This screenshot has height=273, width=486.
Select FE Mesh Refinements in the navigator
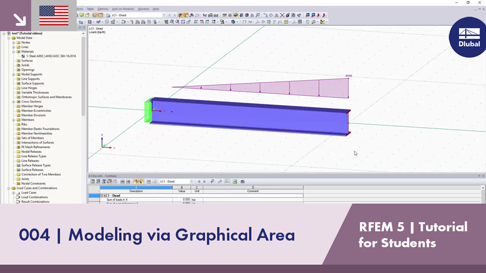36,147
